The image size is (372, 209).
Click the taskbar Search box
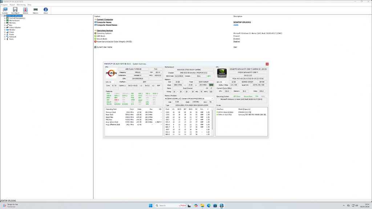(x=170, y=205)
